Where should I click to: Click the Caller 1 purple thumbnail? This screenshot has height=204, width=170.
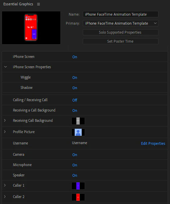coord(78,186)
